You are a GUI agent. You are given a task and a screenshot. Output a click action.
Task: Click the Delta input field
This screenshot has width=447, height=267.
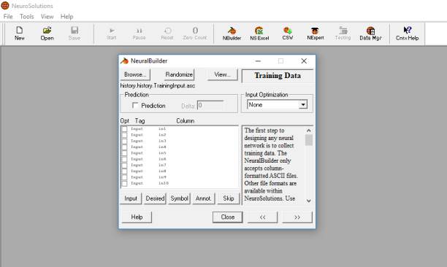210,106
